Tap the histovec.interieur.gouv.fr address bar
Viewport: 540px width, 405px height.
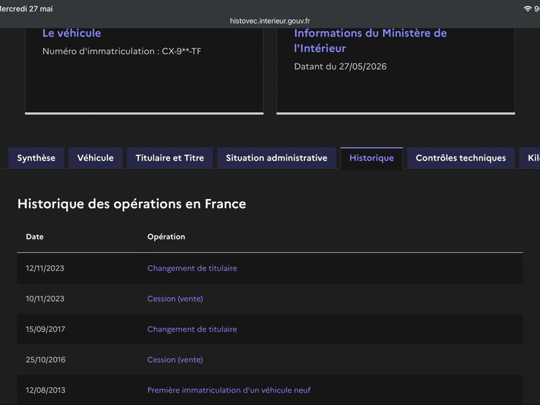point(270,21)
